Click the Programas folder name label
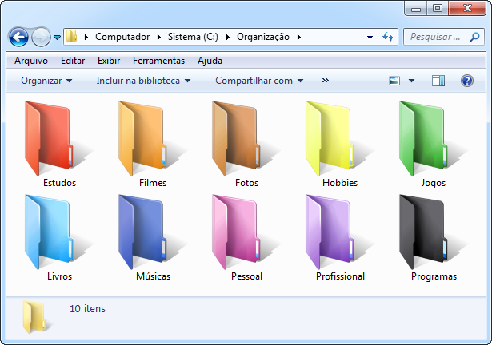Image resolution: width=492 pixels, height=345 pixels. coord(434,276)
